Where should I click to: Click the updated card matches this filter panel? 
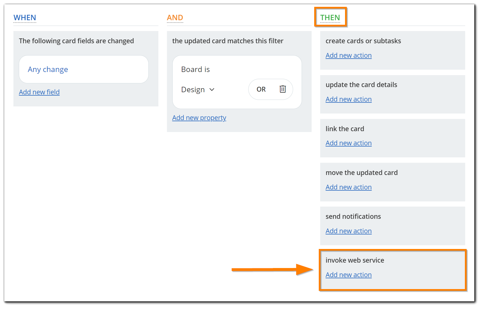pyautogui.click(x=239, y=41)
